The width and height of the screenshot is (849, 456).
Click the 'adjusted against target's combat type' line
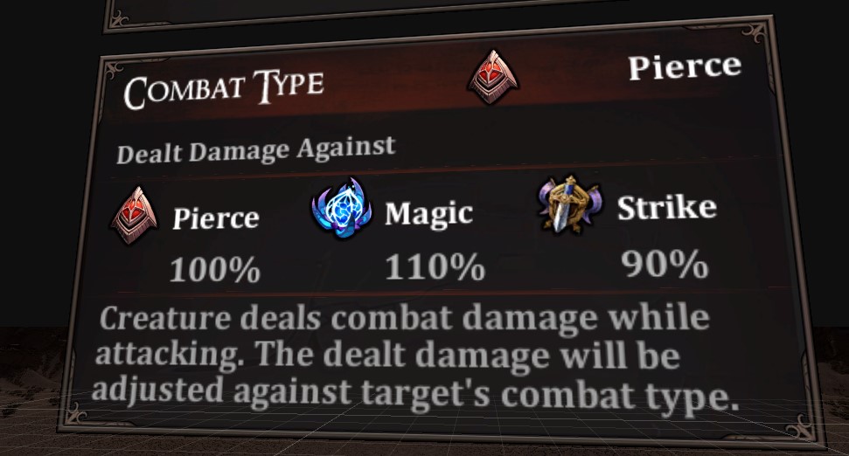[x=415, y=394]
